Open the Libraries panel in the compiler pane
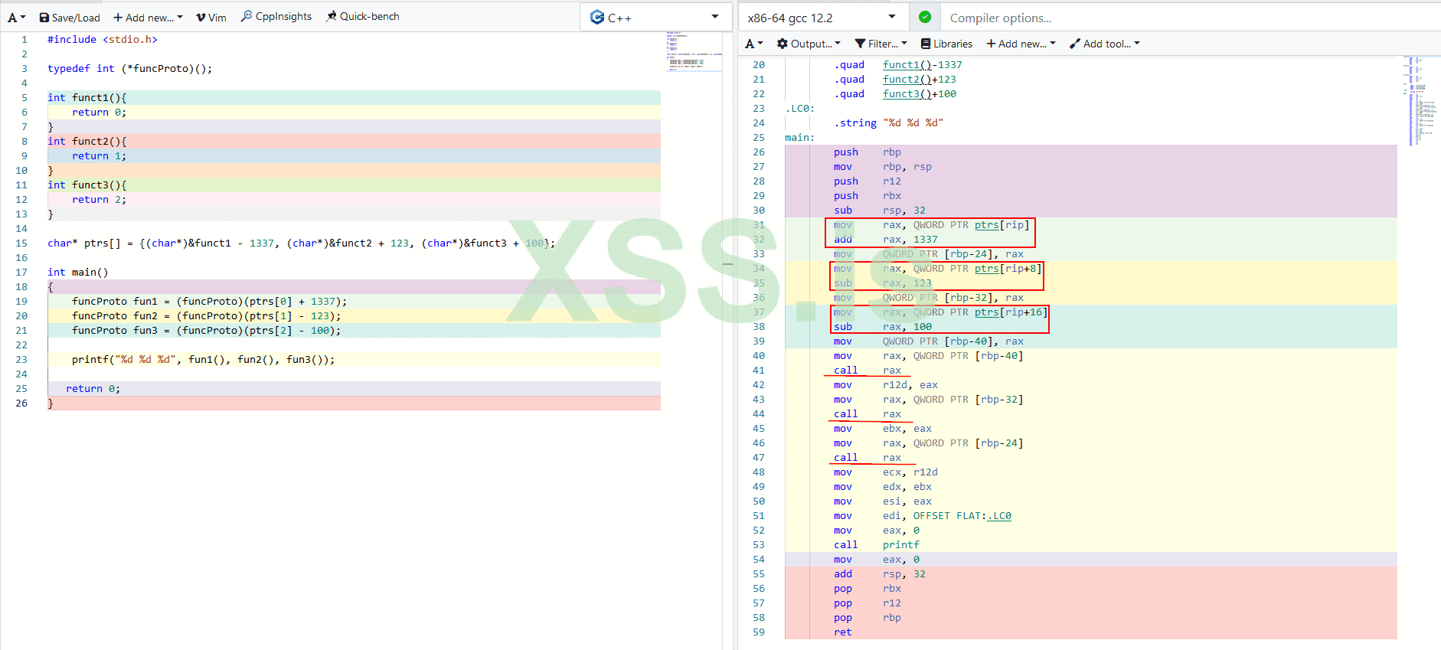The height and width of the screenshot is (650, 1441). click(946, 44)
